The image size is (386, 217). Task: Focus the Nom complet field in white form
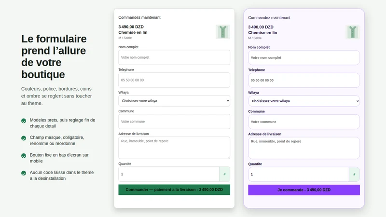click(x=174, y=57)
